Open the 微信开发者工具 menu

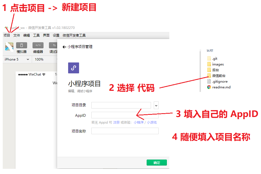tap(74, 35)
